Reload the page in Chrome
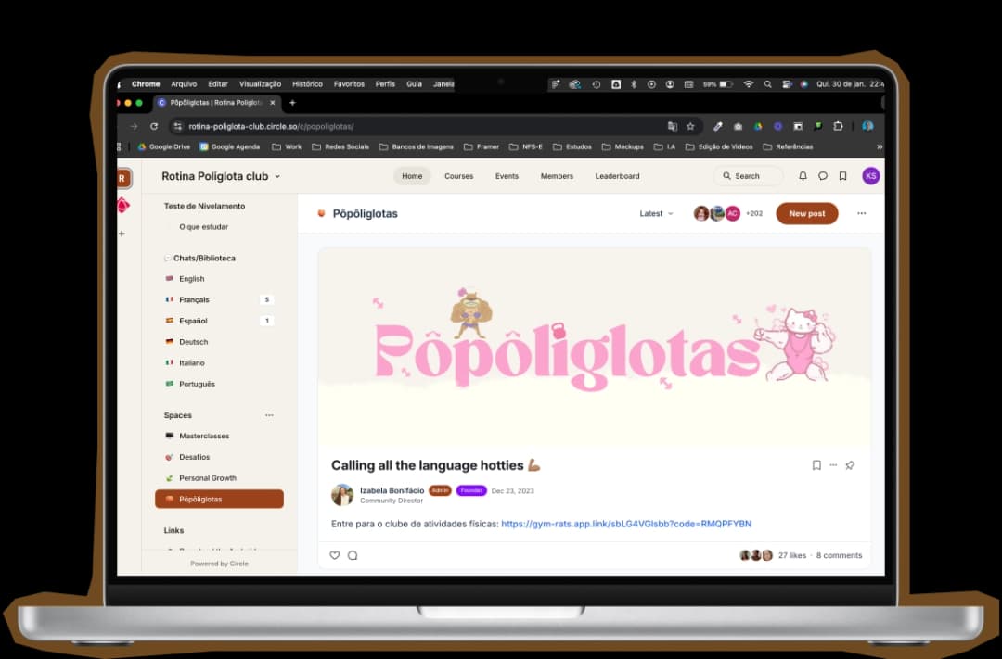1002x659 pixels. coord(154,126)
